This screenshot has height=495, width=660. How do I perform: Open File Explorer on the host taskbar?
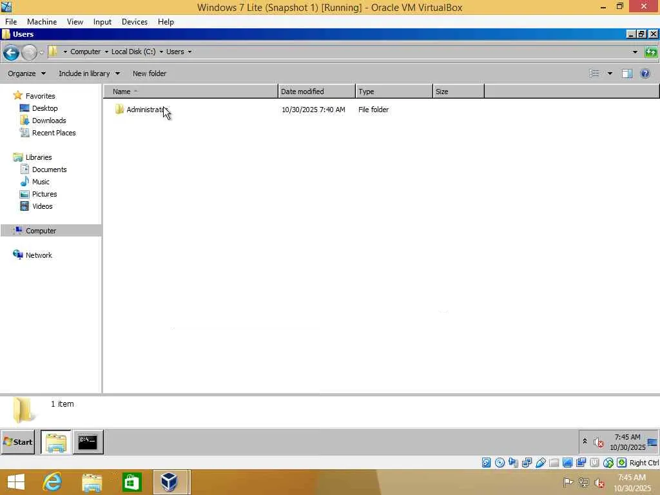point(92,482)
